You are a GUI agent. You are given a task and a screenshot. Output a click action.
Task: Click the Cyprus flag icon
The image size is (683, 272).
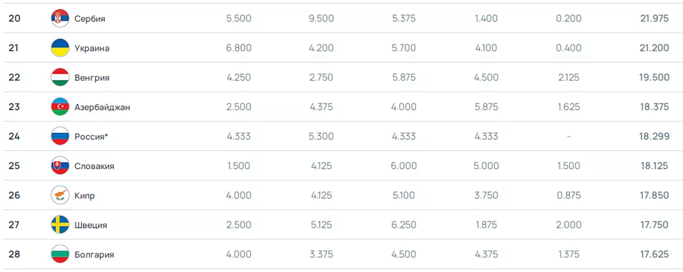[x=60, y=195]
